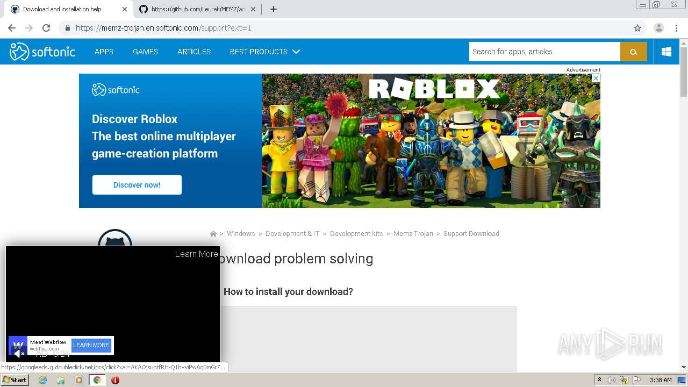Viewport: 688px width, 387px height.
Task: Go back with the browser back arrow
Action: [x=12, y=28]
